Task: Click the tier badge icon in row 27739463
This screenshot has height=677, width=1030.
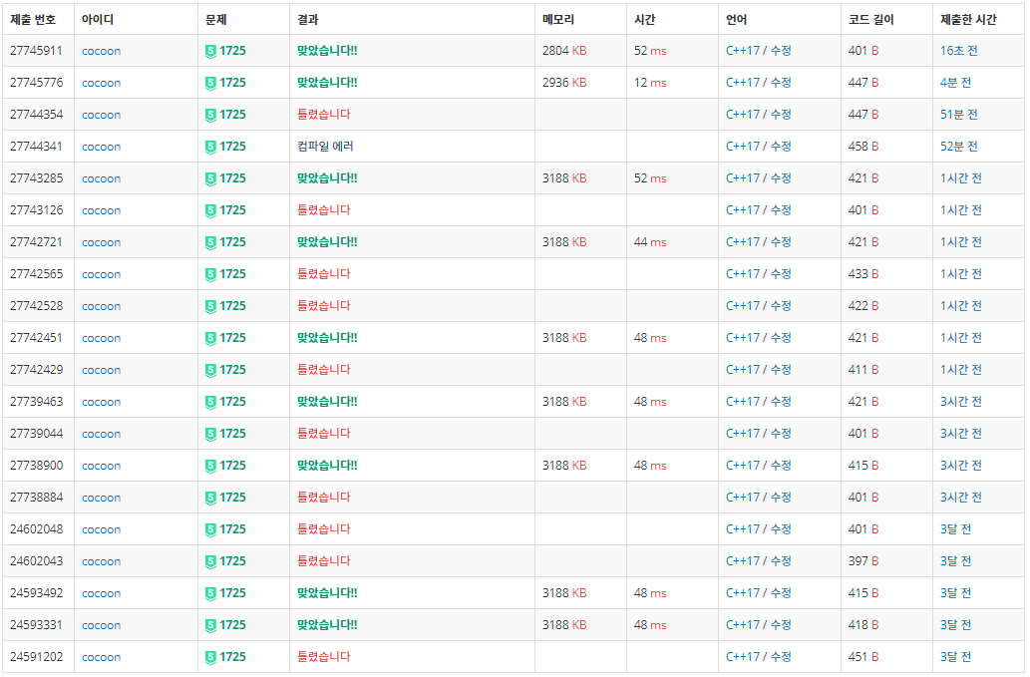Action: coord(210,403)
